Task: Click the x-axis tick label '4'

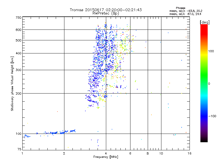Action: [x=106, y=153]
